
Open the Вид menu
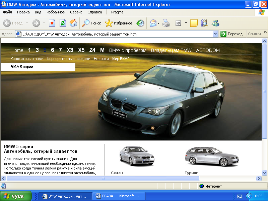coord(38,12)
